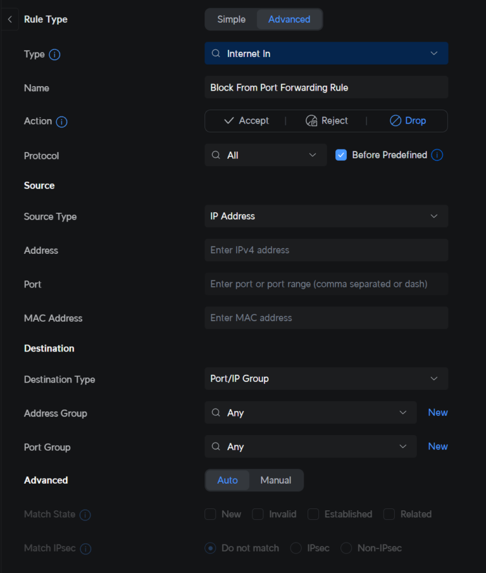Click the search icon in the Type dropdown

(215, 53)
